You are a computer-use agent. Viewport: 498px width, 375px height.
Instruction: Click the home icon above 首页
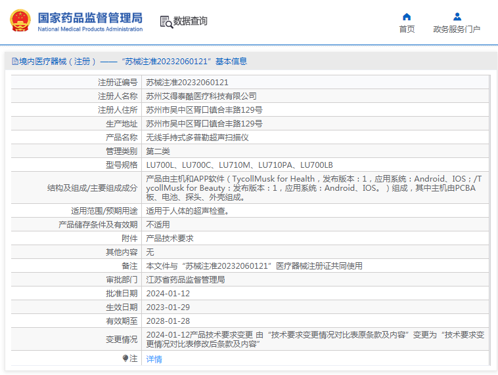(x=407, y=16)
